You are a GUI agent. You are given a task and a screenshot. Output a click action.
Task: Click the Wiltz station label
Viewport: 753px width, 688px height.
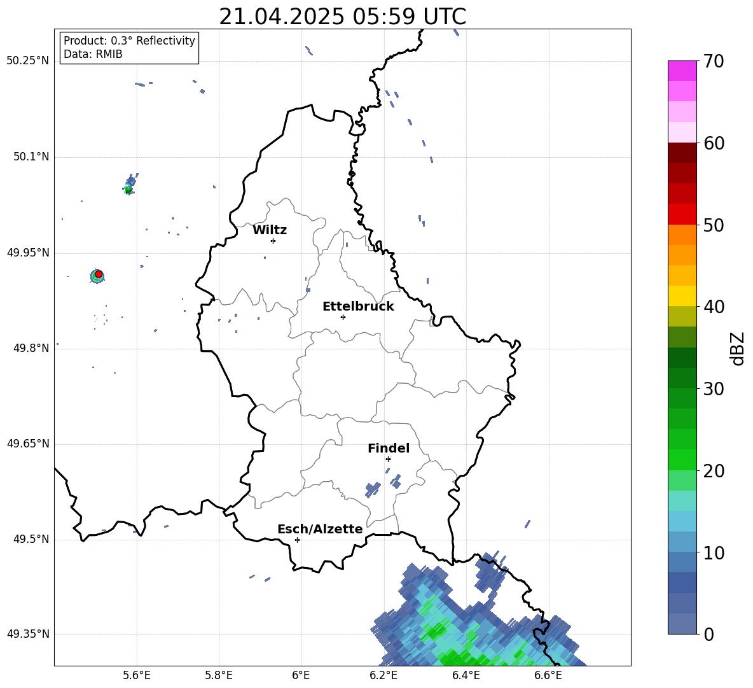(270, 230)
